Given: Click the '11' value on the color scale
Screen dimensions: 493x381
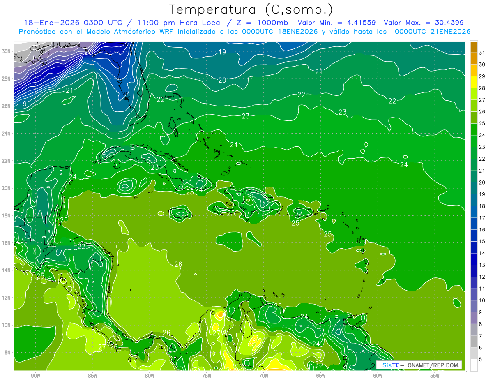Looking at the screenshot, I should click(x=482, y=289).
